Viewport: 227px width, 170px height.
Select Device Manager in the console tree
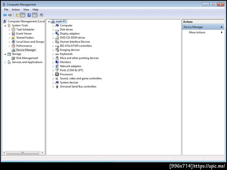tap(26, 50)
